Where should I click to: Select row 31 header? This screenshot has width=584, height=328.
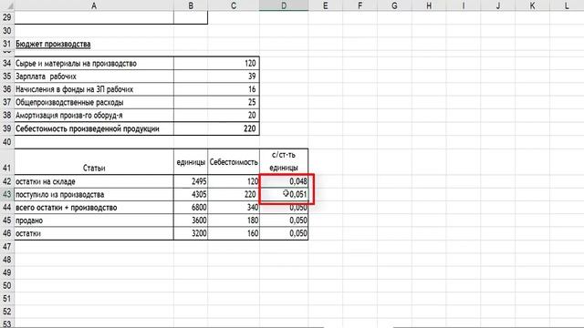[7, 44]
